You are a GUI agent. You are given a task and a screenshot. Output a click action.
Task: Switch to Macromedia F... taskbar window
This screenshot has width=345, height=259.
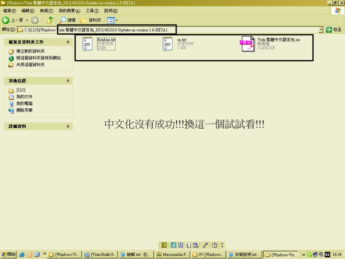click(x=172, y=255)
